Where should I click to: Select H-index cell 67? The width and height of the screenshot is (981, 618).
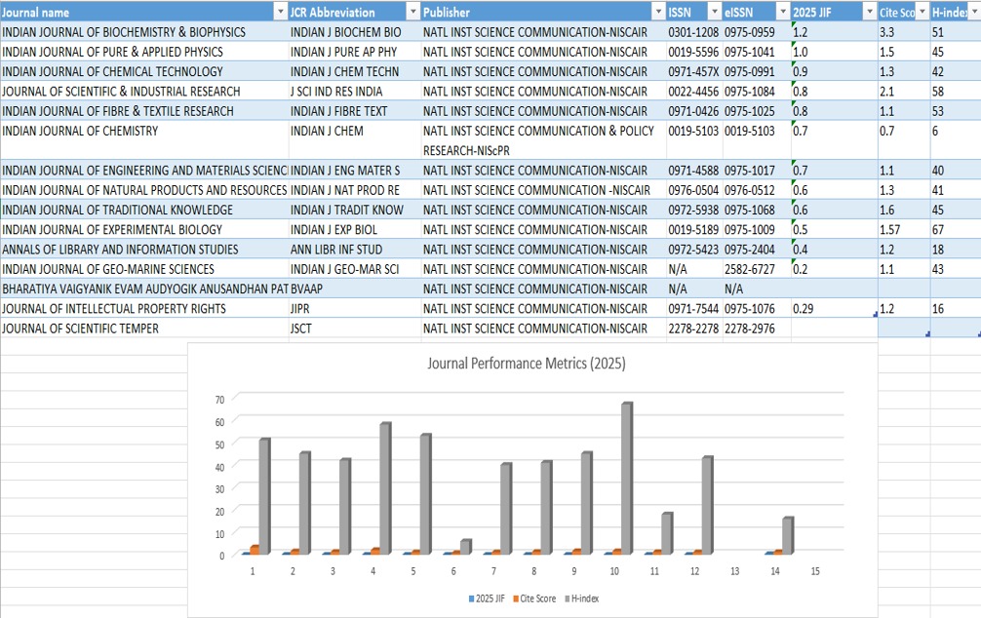(956, 230)
